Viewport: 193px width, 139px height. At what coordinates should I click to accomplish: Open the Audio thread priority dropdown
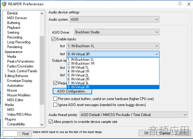134,115
